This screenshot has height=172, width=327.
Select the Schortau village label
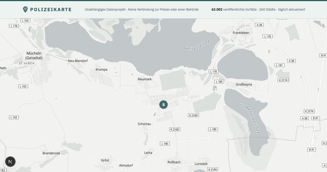point(144,124)
